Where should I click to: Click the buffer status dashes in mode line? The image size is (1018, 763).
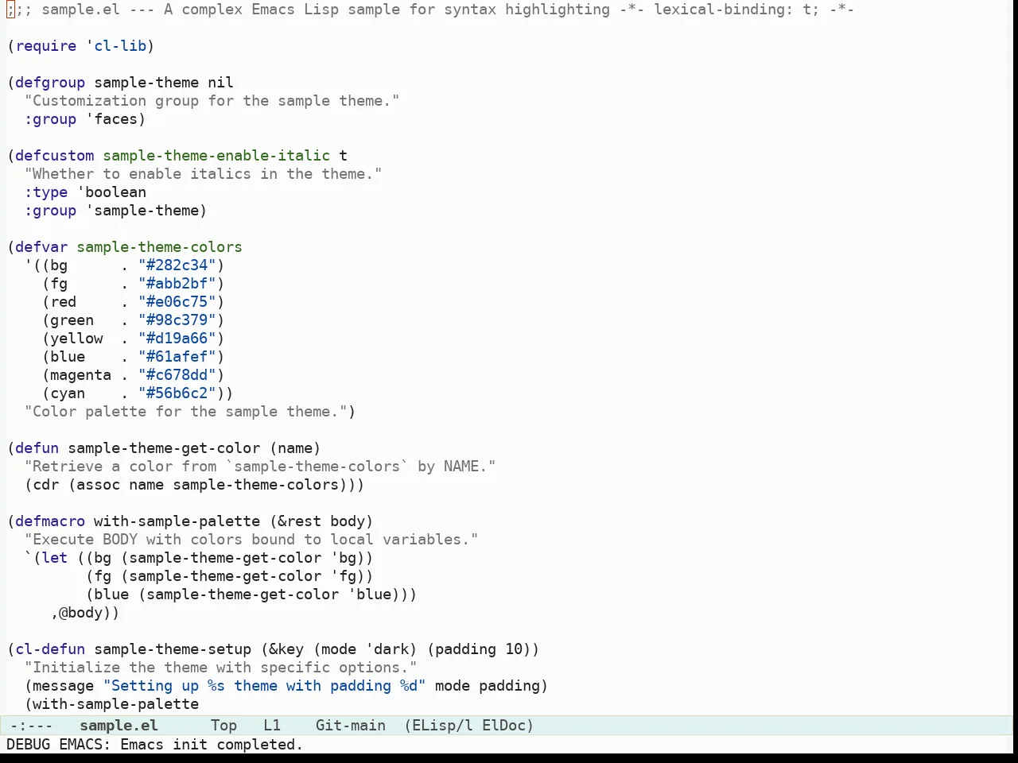[x=32, y=726]
